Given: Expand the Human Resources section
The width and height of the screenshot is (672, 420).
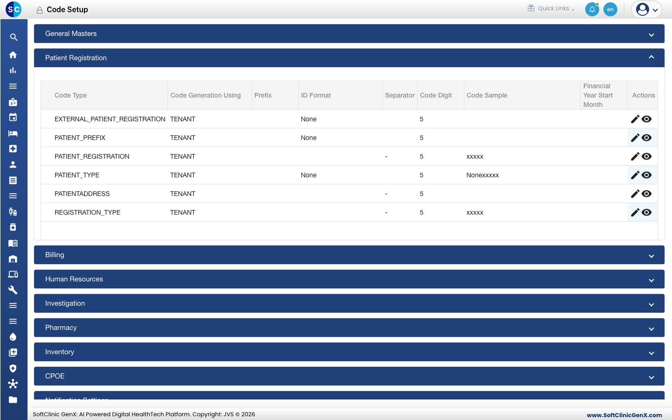Looking at the screenshot, I should click(x=349, y=279).
